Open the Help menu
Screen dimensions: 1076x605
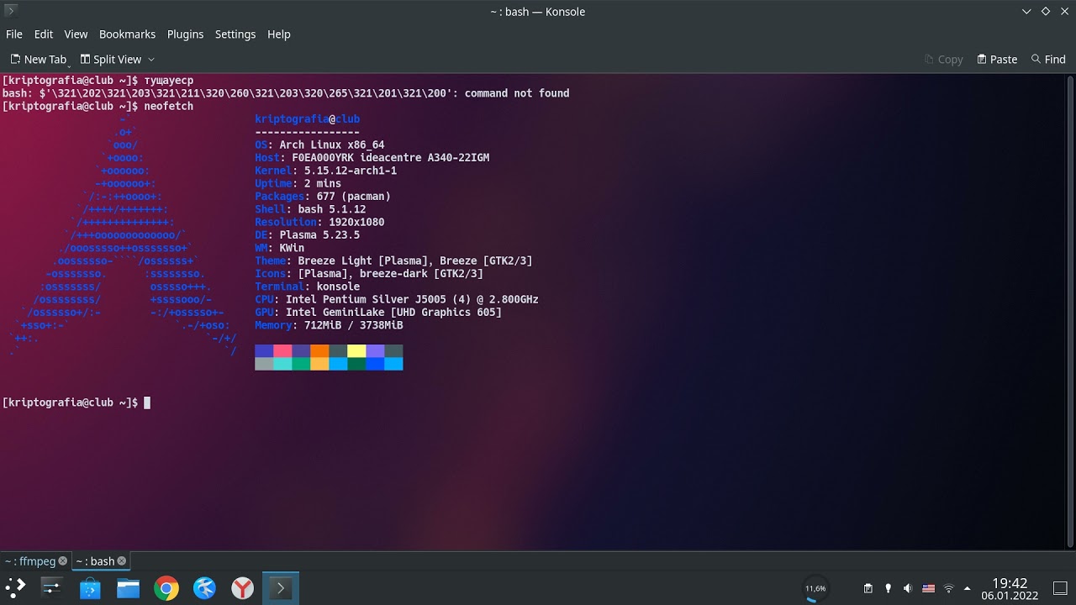[279, 34]
